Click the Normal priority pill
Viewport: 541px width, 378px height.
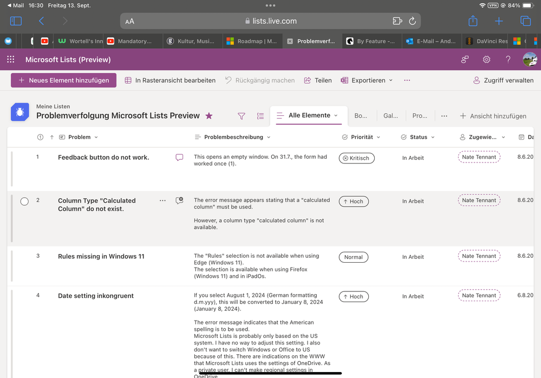click(353, 257)
